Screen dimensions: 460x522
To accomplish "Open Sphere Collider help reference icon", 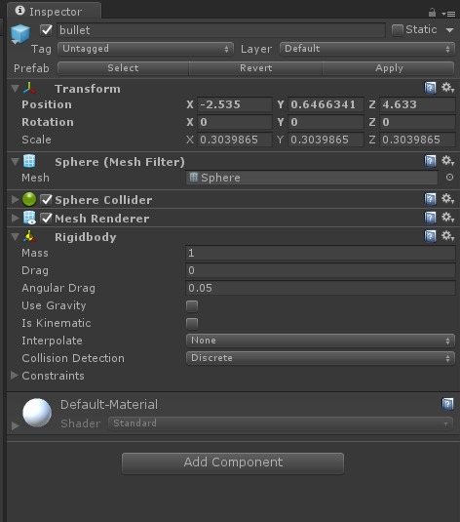I will pyautogui.click(x=430, y=199).
